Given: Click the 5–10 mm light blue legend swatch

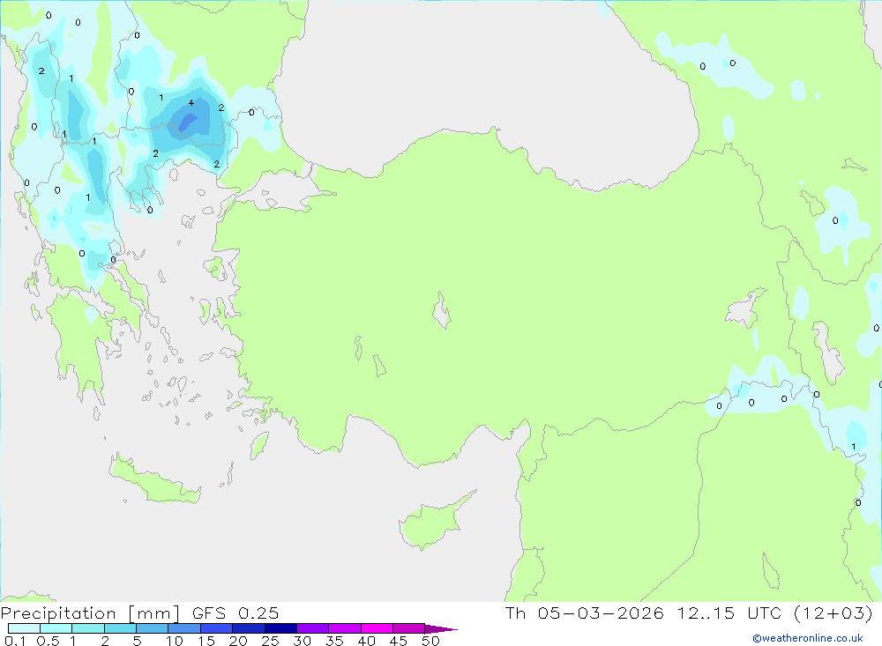Looking at the screenshot, I should 152,628.
